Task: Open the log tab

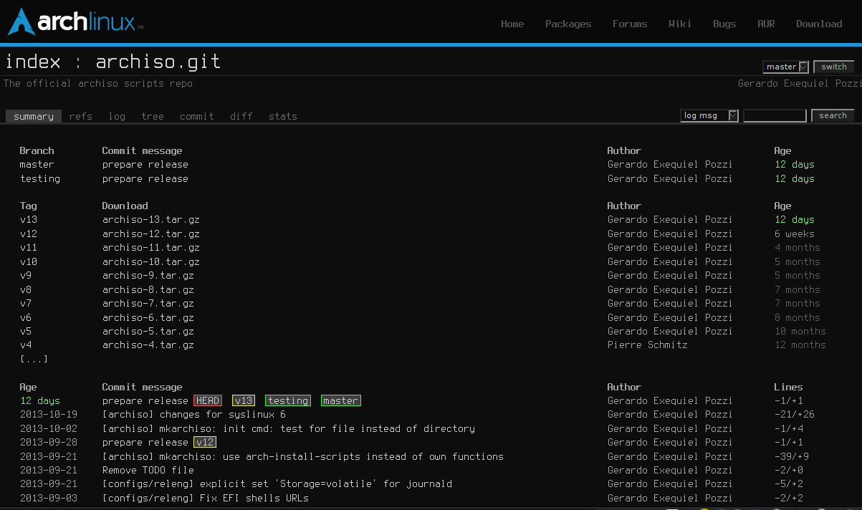Action: (x=117, y=116)
